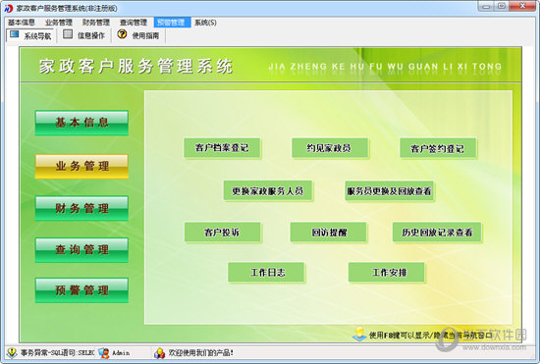
Task: Open 更换家政服务人员 module
Action: [268, 191]
